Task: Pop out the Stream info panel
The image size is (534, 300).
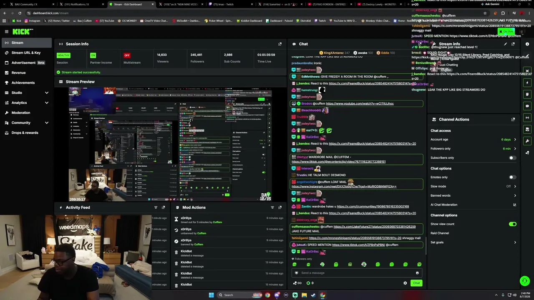Action: 513,44
